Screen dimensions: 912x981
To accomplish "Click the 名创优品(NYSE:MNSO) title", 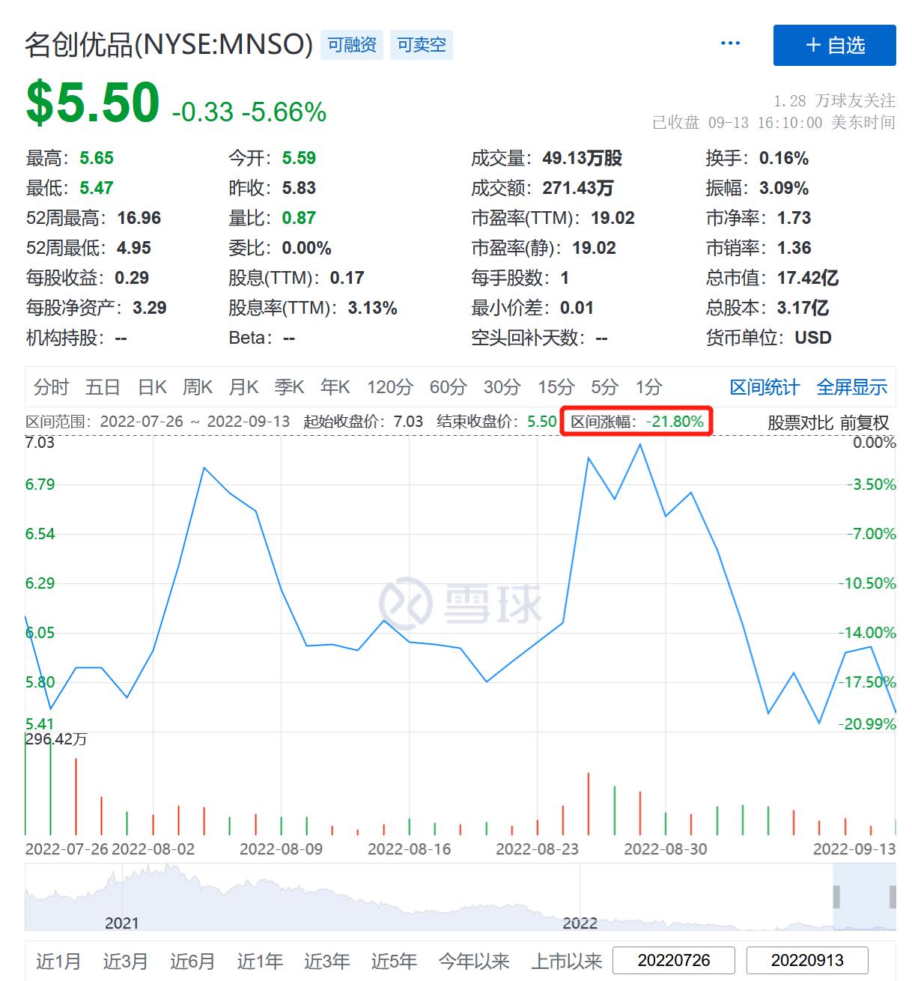I will tap(168, 45).
